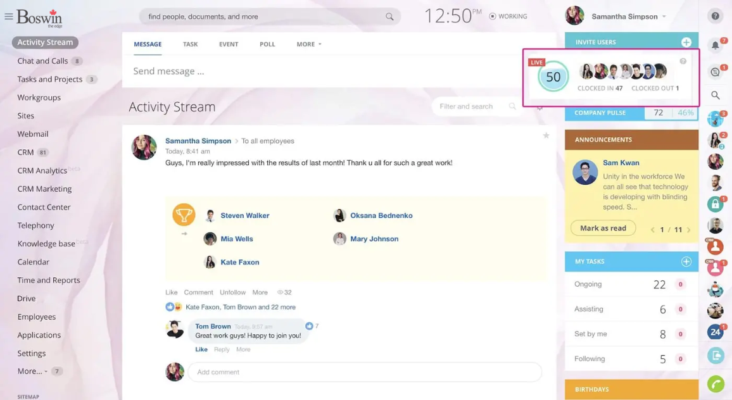Click the plus icon in My Tasks header
732x400 pixels.
[686, 261]
